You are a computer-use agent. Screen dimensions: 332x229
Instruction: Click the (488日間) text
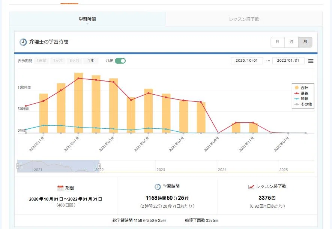[x=66, y=205]
